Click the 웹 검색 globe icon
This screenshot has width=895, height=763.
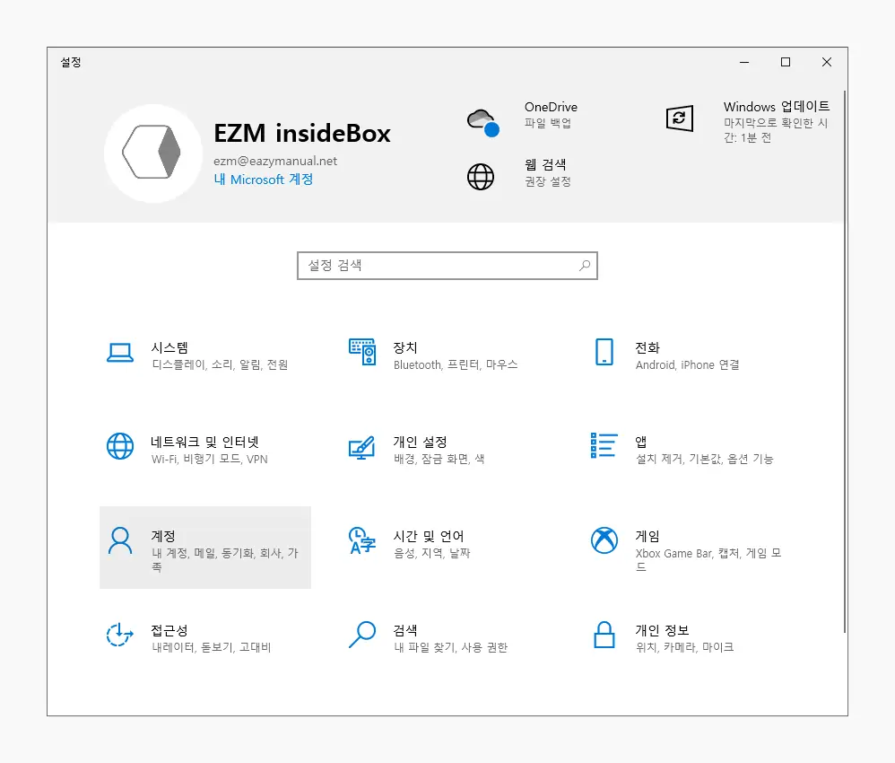(482, 177)
